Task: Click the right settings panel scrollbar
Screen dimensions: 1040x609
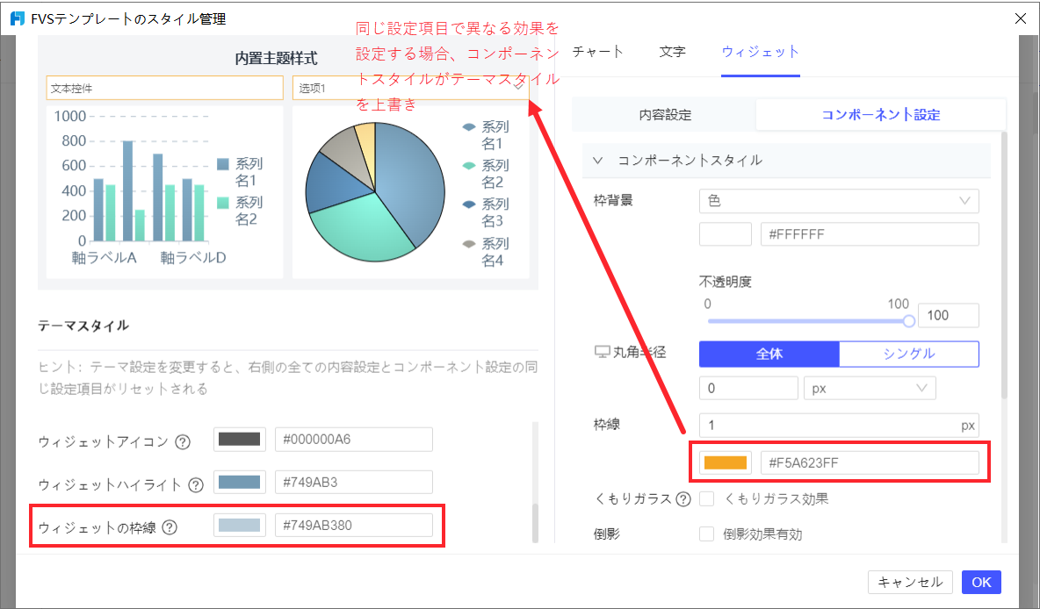Action: (x=1003, y=265)
